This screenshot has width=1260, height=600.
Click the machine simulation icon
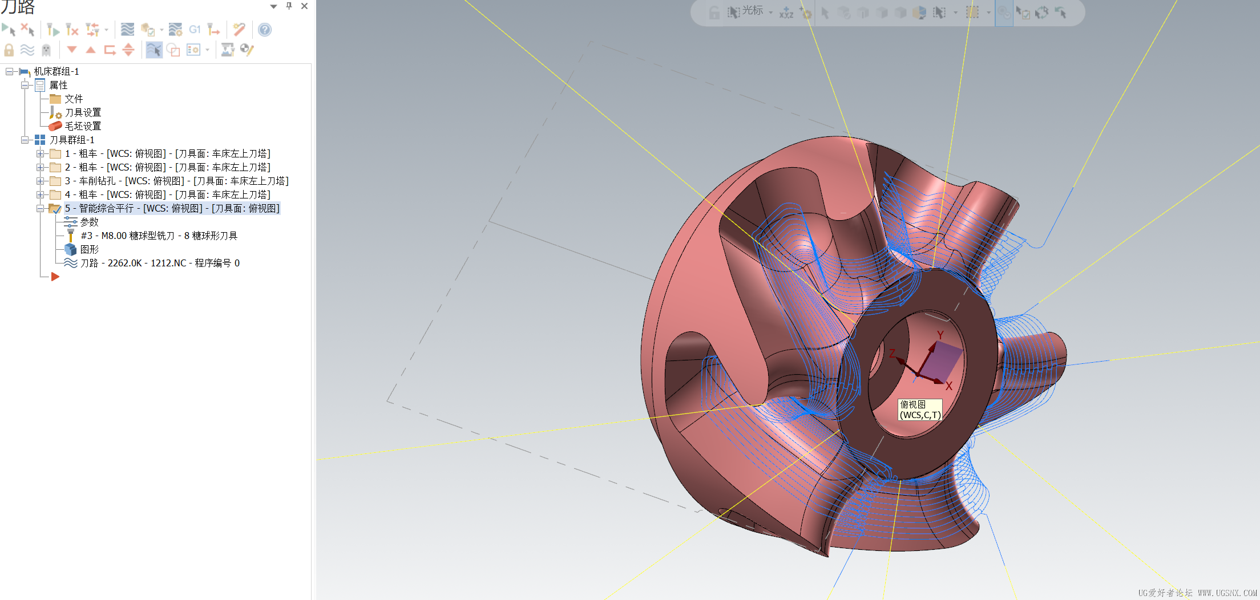(x=228, y=50)
